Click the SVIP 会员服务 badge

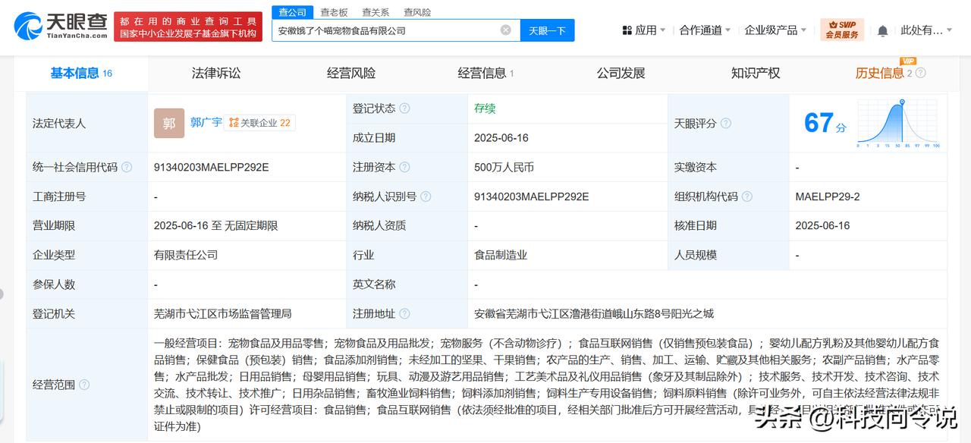[842, 30]
